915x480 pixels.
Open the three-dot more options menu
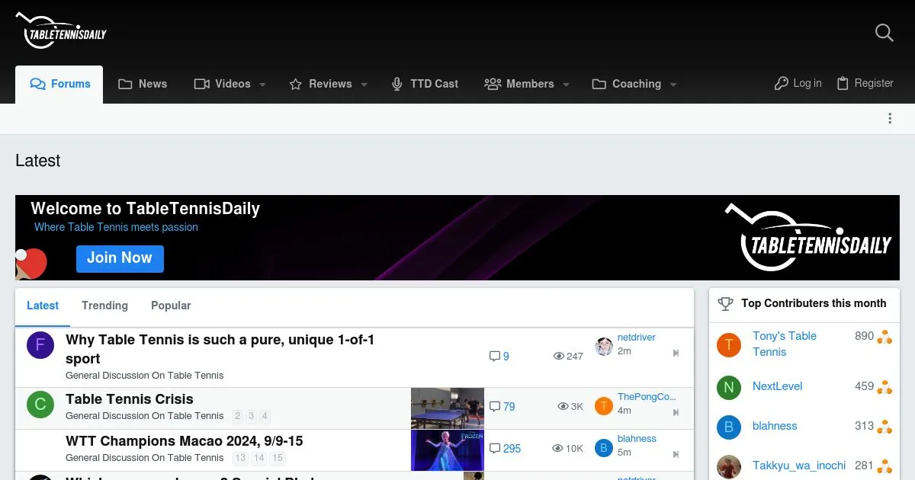point(890,118)
